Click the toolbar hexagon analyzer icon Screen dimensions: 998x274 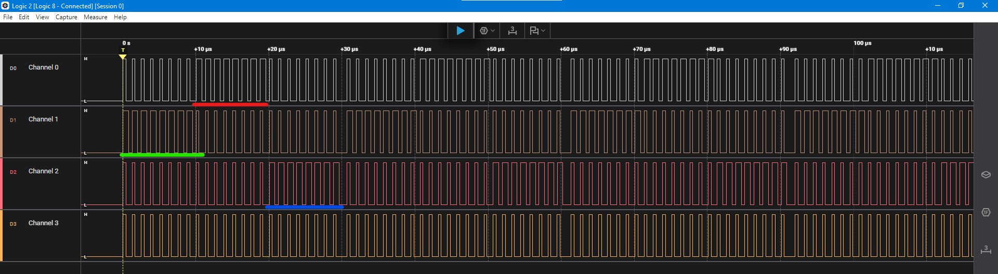(x=483, y=31)
